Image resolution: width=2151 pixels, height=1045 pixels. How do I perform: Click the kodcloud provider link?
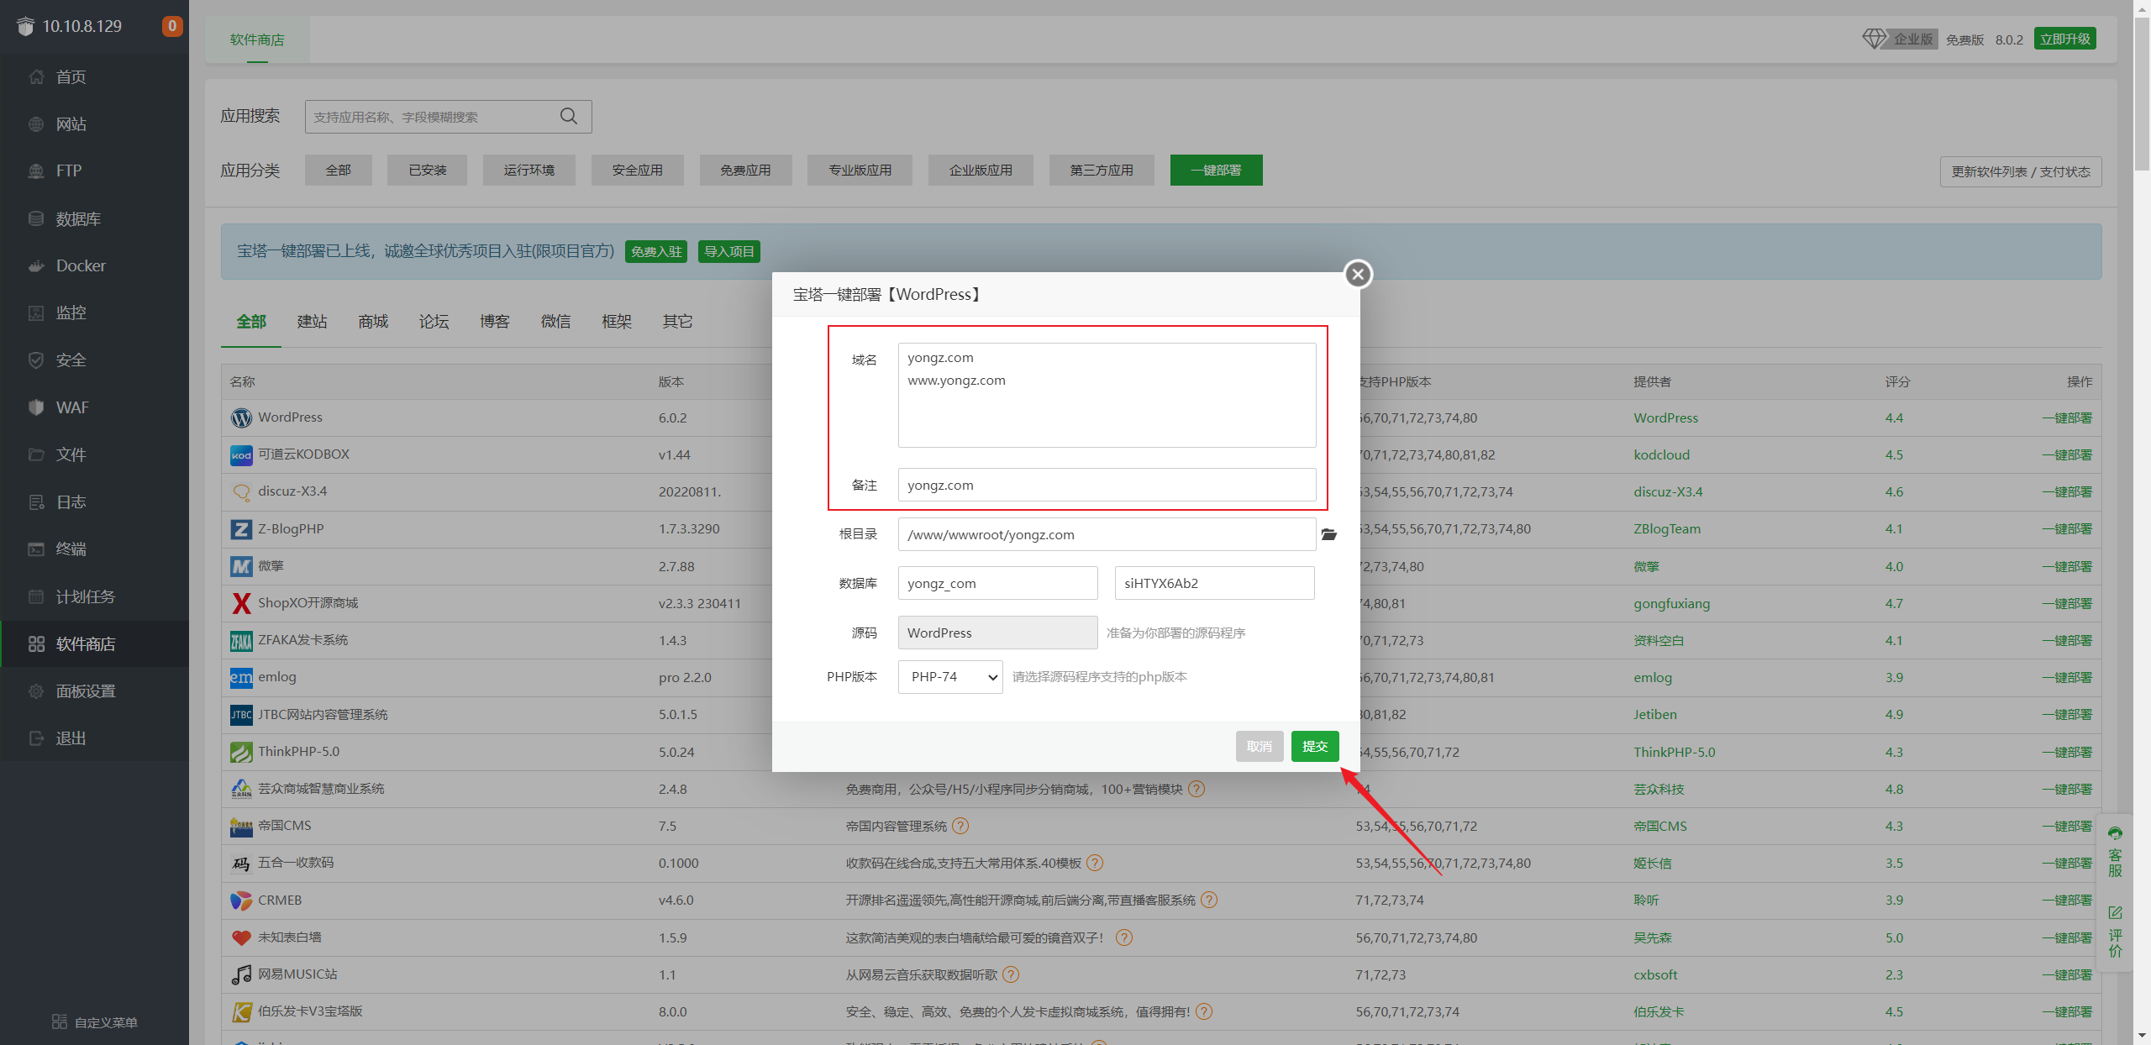coord(1661,455)
